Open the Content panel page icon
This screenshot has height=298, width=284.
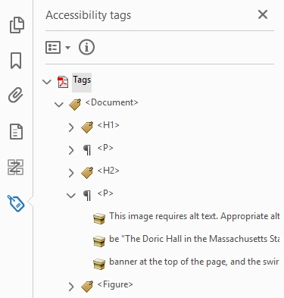coord(17,131)
